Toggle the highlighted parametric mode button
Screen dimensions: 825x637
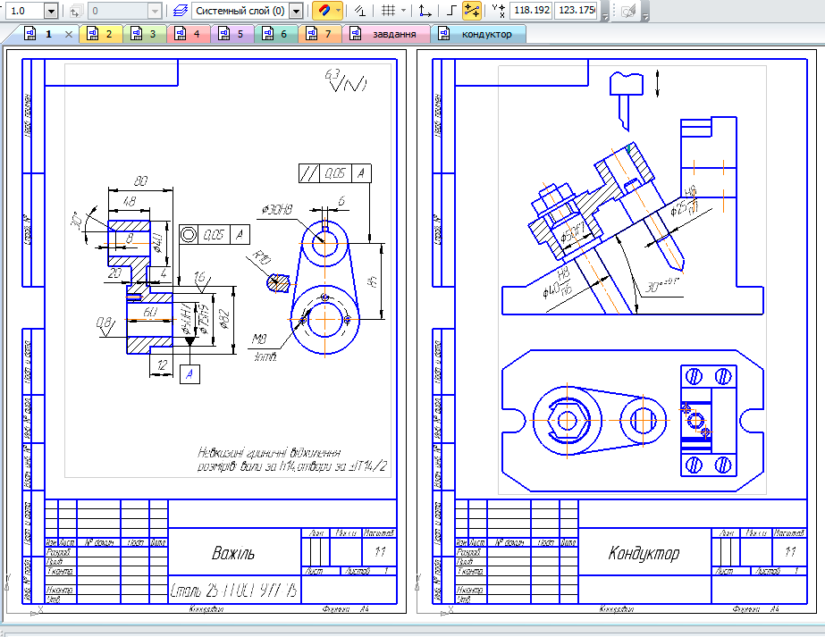click(x=472, y=11)
